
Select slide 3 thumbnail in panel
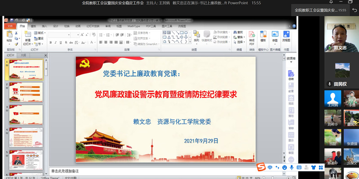(x=26, y=115)
